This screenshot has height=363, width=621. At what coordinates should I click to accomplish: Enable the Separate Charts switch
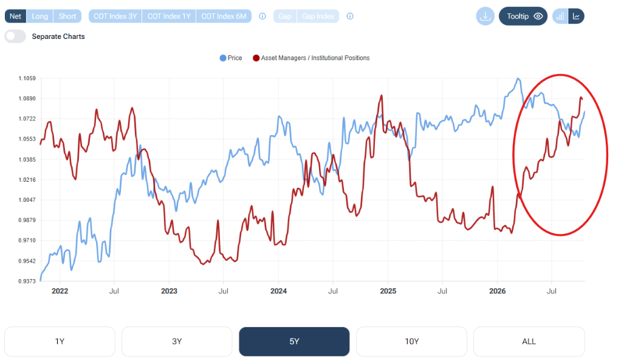point(15,36)
